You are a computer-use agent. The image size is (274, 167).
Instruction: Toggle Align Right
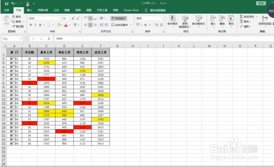95,25
